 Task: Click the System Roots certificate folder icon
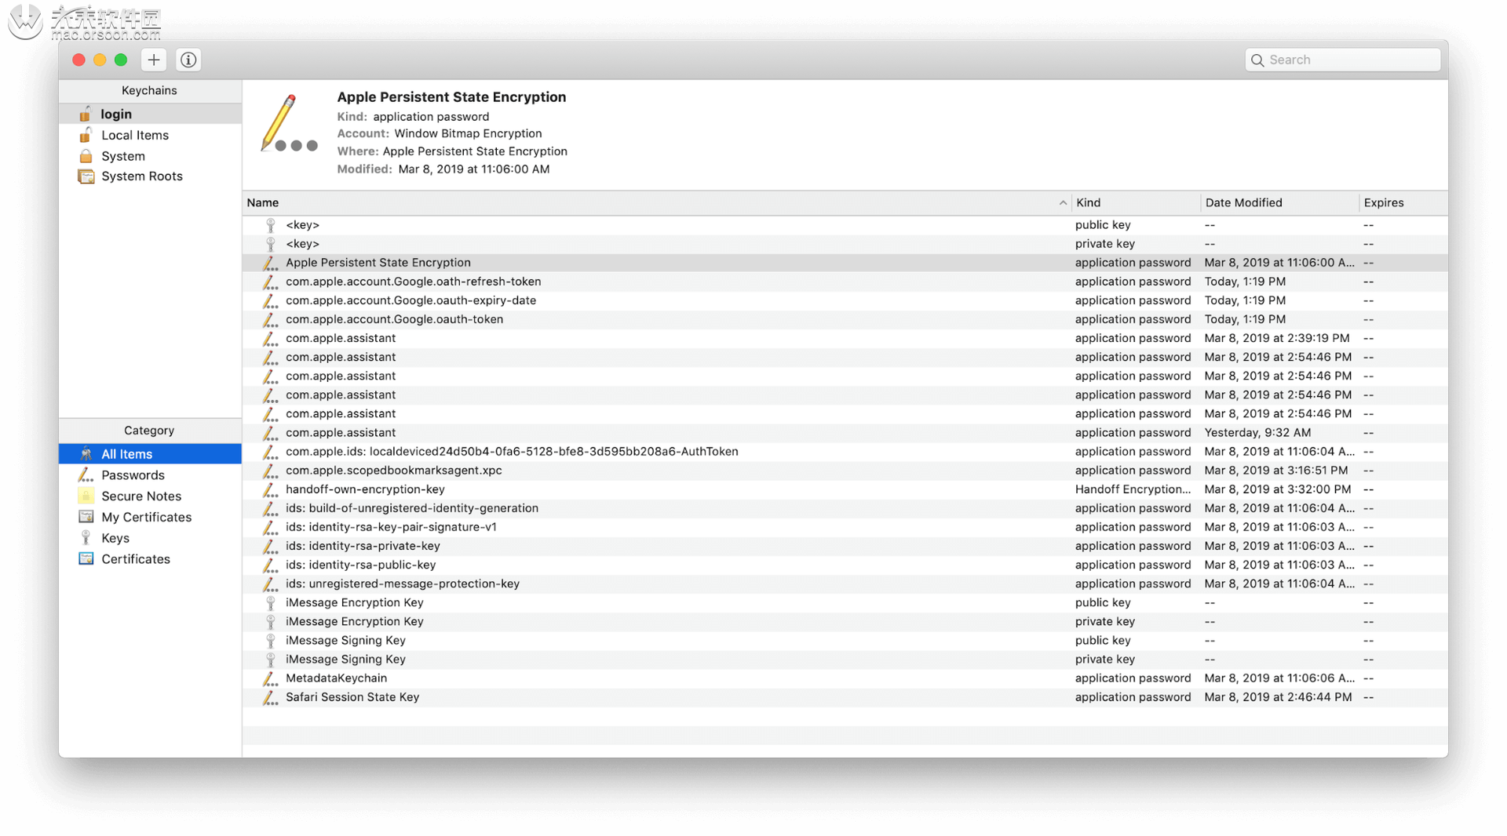tap(86, 176)
